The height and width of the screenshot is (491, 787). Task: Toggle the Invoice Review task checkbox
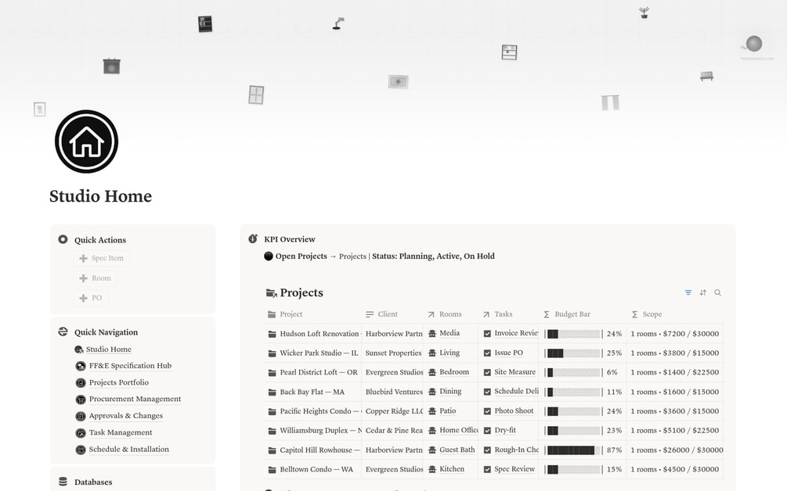point(487,334)
